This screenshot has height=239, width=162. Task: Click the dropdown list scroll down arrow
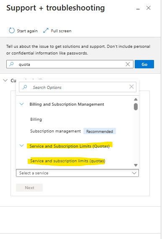click(x=136, y=165)
